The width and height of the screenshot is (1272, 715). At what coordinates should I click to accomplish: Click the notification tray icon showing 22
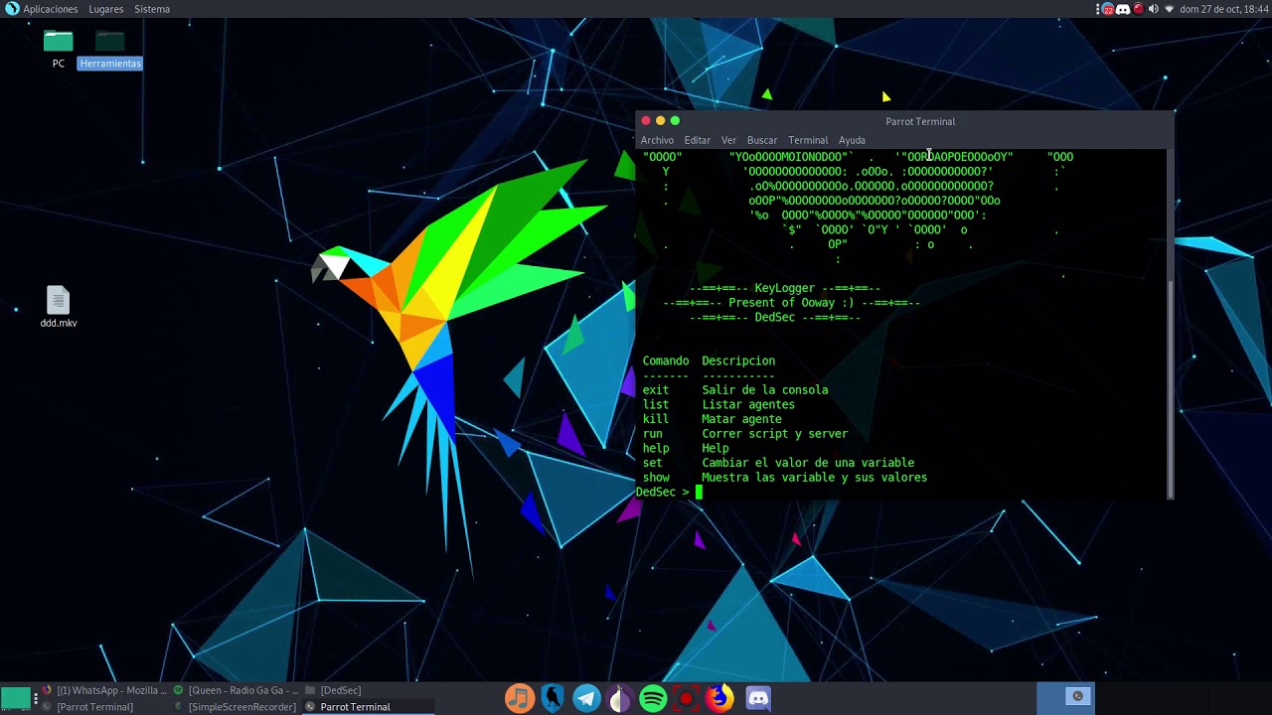[x=1107, y=9]
